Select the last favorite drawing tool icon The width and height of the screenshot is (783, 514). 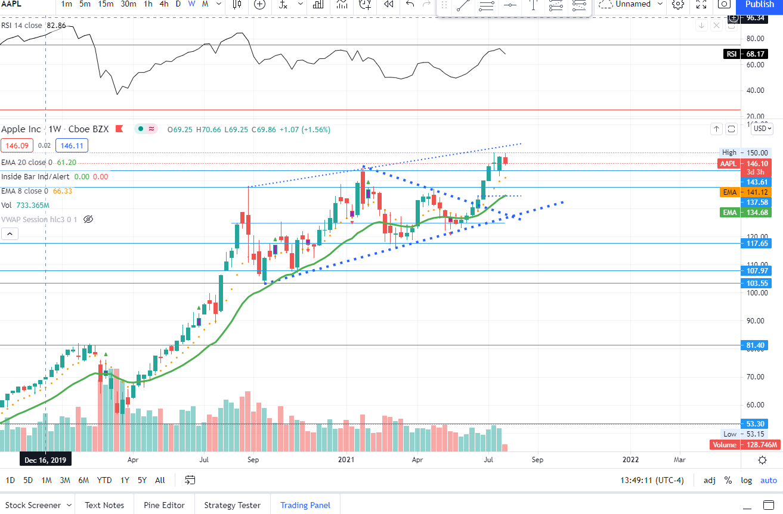tap(579, 6)
